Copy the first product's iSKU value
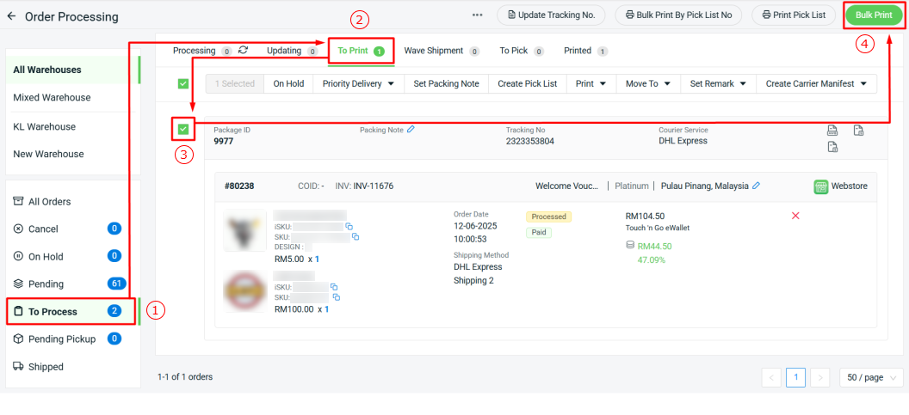Screen dimensions: 909x415 (x=349, y=226)
